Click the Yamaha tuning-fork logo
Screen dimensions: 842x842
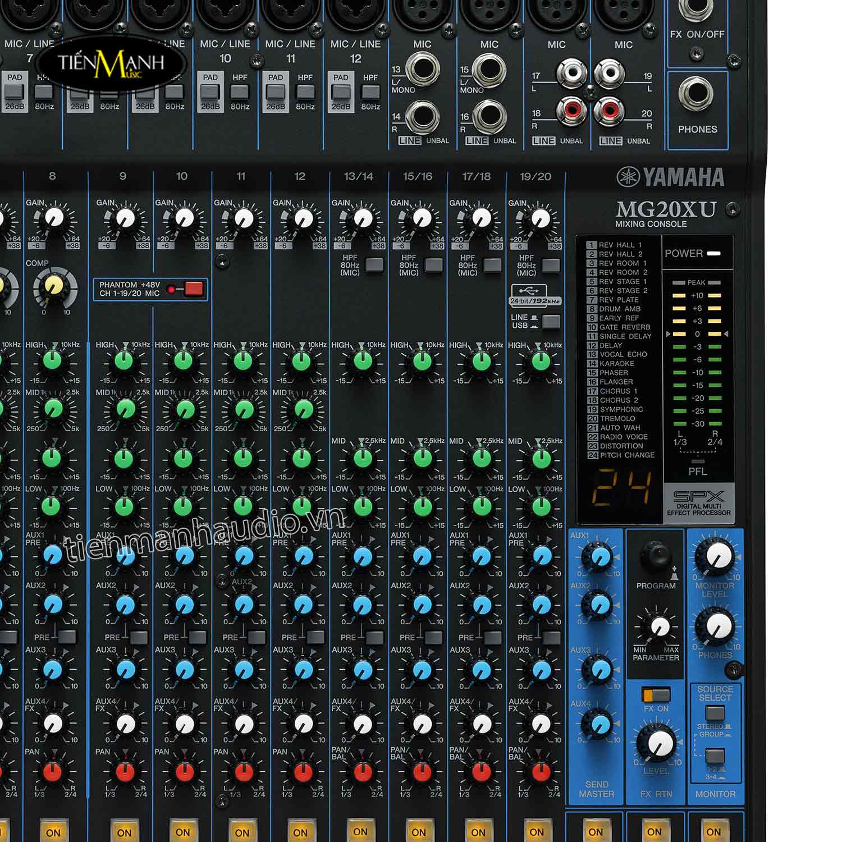pos(628,177)
